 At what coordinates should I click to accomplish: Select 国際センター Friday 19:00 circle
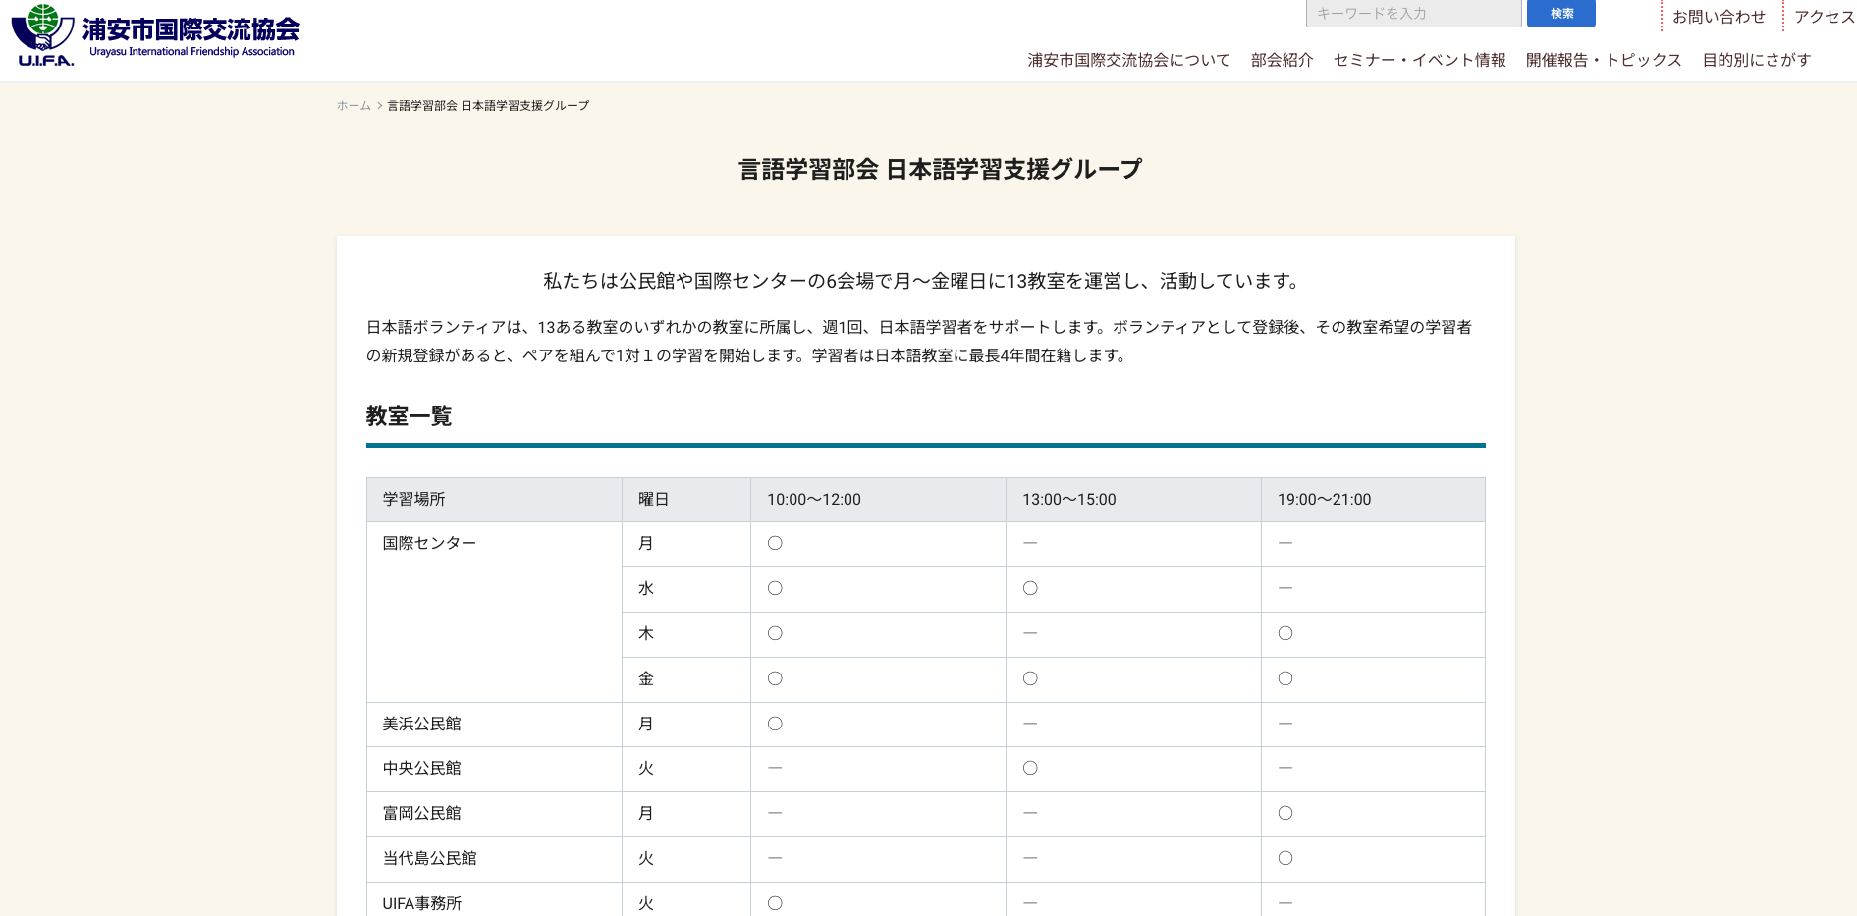[1284, 678]
